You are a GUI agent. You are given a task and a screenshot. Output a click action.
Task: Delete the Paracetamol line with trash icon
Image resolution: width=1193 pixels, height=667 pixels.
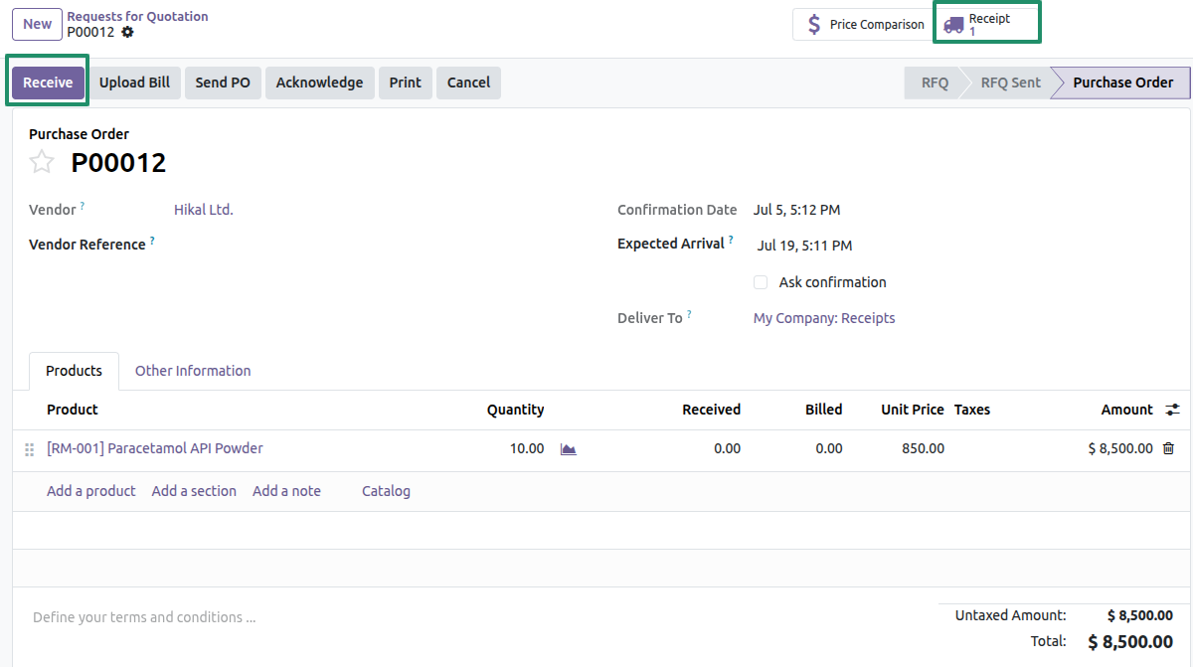point(1169,448)
